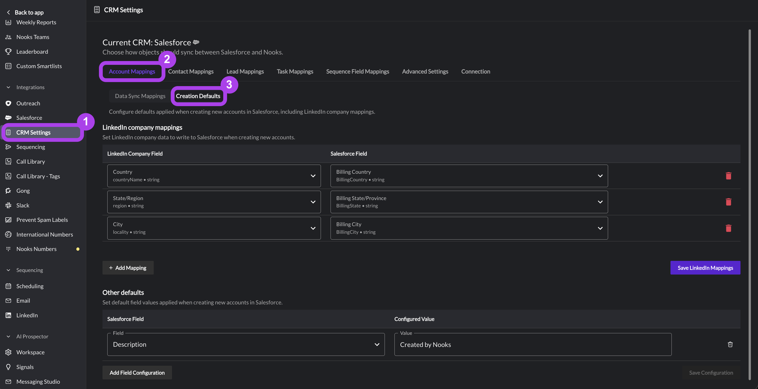Switch to the Sequence Field Mappings tab
The image size is (758, 389).
pos(357,71)
